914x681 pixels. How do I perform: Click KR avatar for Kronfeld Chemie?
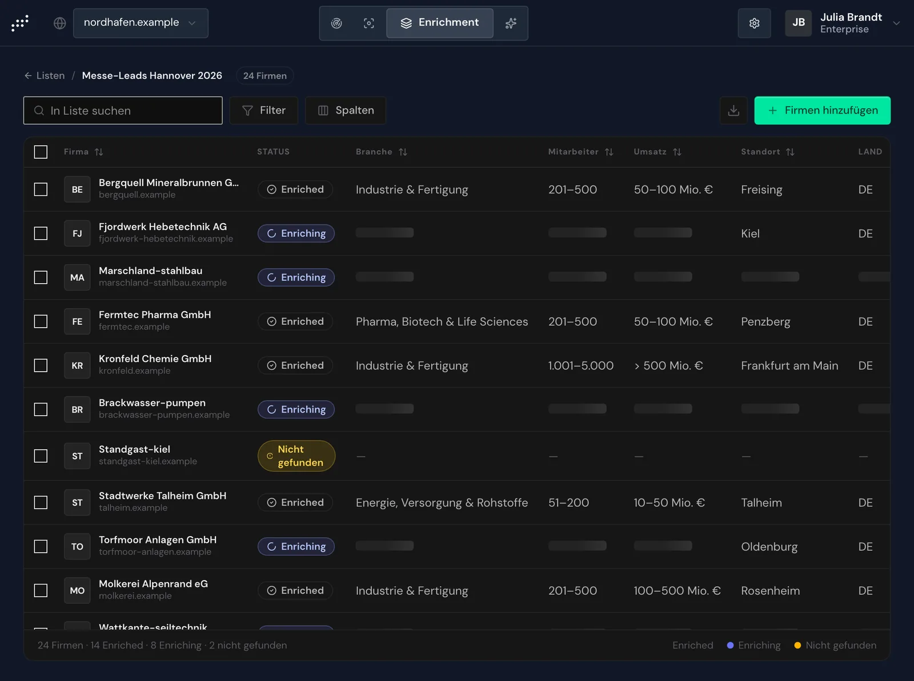tap(77, 365)
